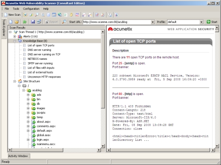Viewport: 221px width, 165px height.
Task: Collapse the Knowledge Base (8) node
Action: coord(14,41)
